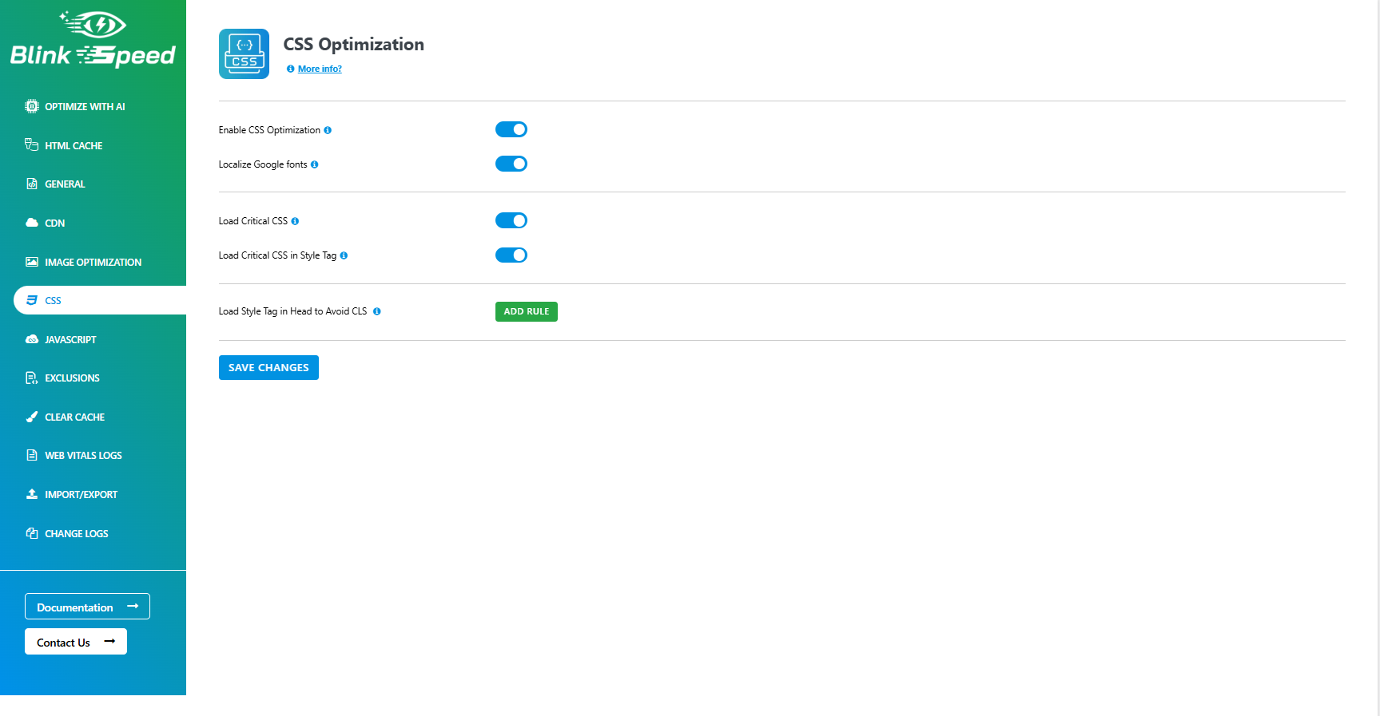Toggle Load Critical CSS in Style Tag
The height and width of the screenshot is (716, 1380).
tap(511, 255)
